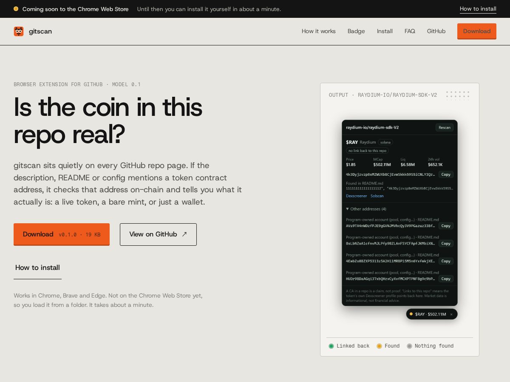
Task: Click the 24h vol value $652.1K
Action: (x=435, y=164)
